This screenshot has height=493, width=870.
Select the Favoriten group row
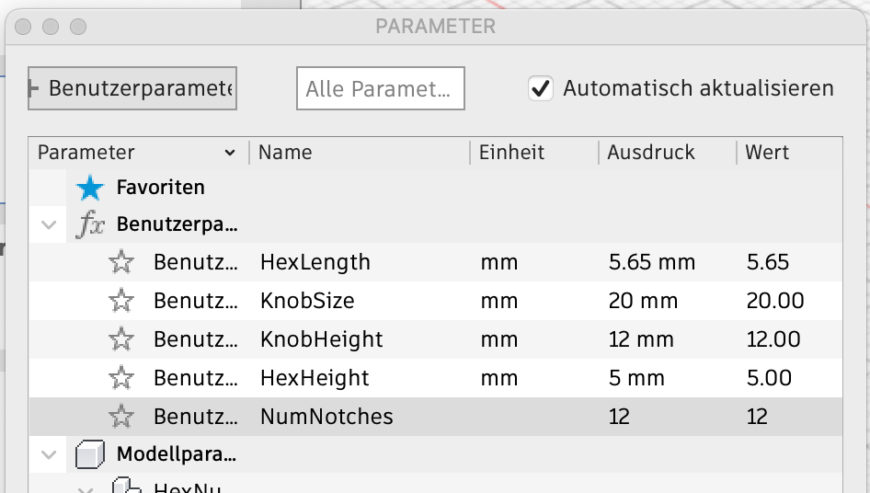[436, 187]
